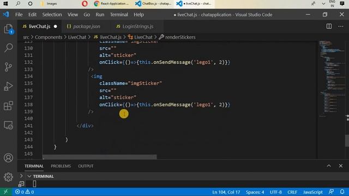Open the Accounts menu icon
This screenshot has width=349, height=196.
tap(9, 158)
